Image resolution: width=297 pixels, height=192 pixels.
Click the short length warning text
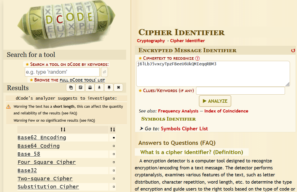(x=68, y=110)
